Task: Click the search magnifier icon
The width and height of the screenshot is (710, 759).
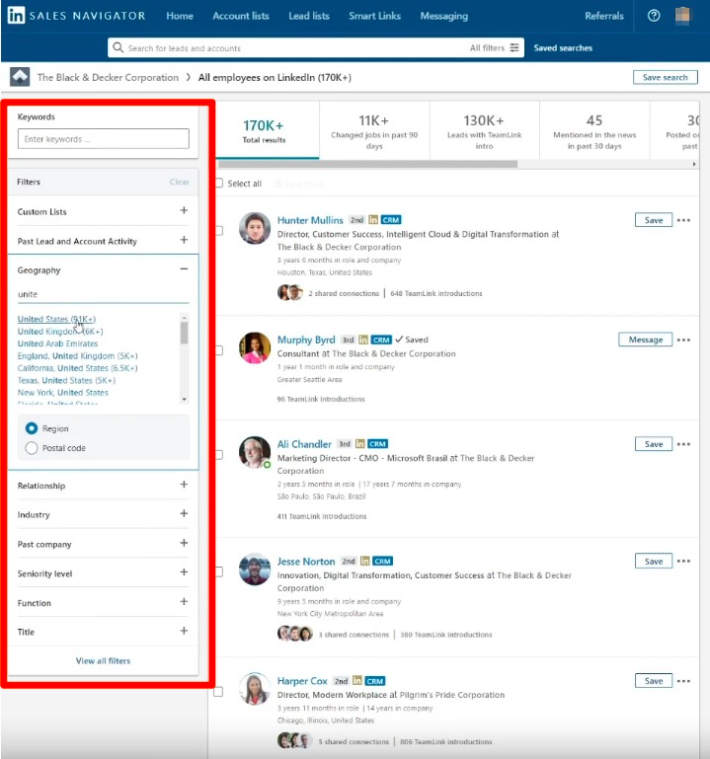Action: pos(118,47)
